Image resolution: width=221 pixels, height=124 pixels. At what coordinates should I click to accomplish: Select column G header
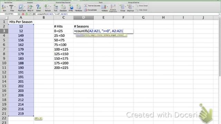click(143, 18)
